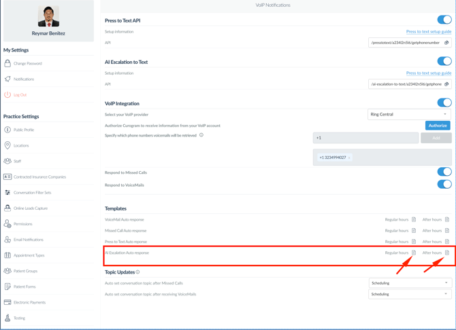This screenshot has width=456, height=330.
Task: Open the VoIP provider Ring Central dropdown
Action: pyautogui.click(x=409, y=114)
